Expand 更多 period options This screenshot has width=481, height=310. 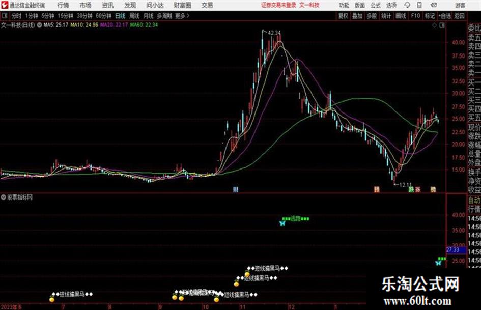[x=182, y=16]
